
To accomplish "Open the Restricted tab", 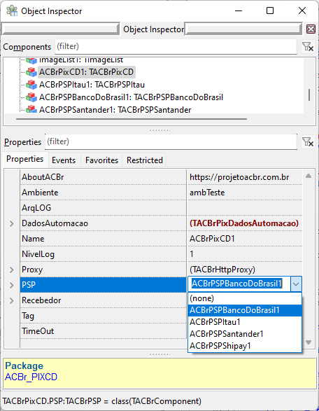I will [145, 160].
